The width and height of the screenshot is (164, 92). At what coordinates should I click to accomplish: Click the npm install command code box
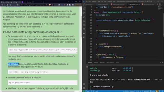point(43,72)
